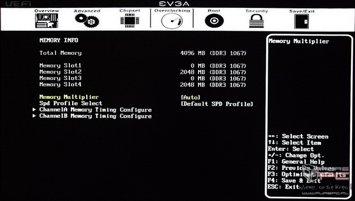Open the Boot disc icon
Viewport: 355px width, 201px height.
(x=214, y=21)
